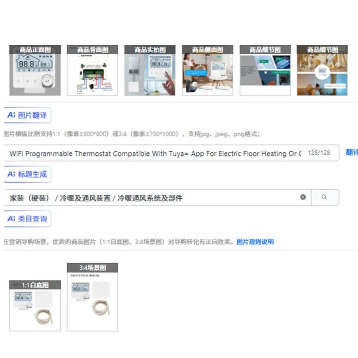Select the first 商品细节图 thumbnail
This screenshot has height=358, width=358.
265,70
